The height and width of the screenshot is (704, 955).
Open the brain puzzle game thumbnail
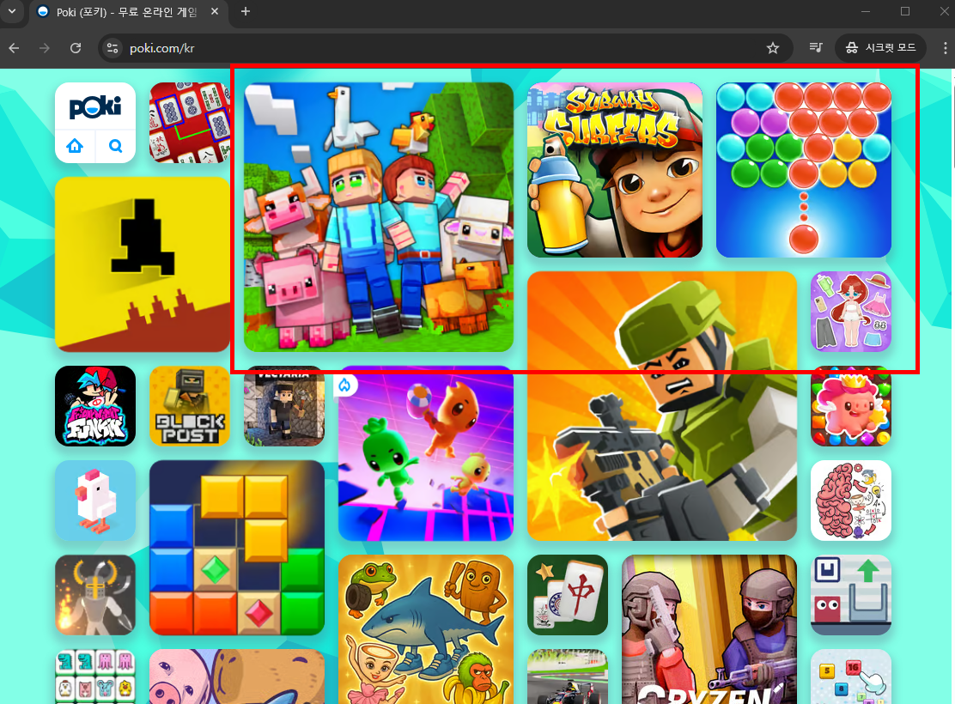(x=851, y=501)
